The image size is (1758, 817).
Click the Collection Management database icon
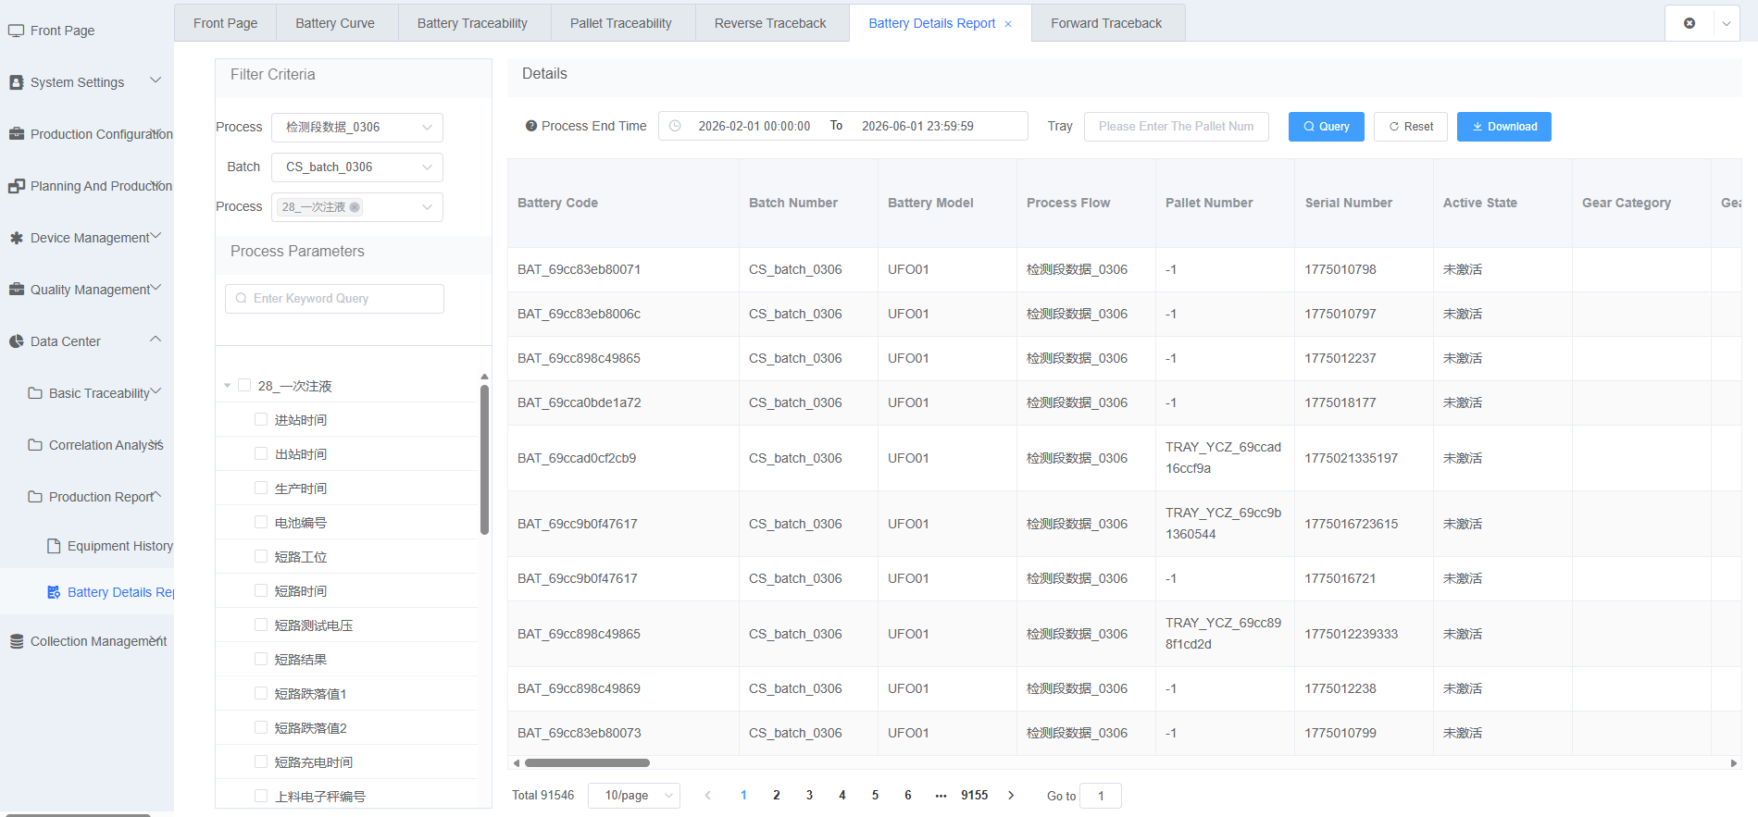pyautogui.click(x=16, y=641)
